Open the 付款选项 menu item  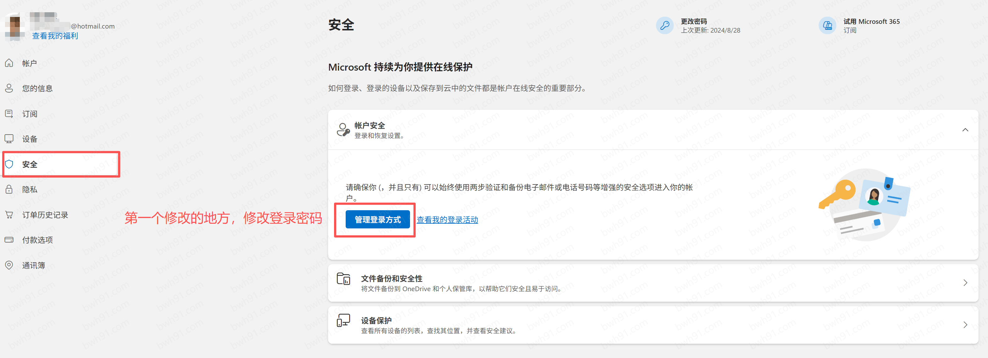[x=37, y=240]
